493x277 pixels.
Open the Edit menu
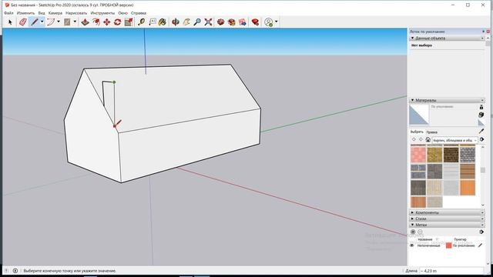coord(25,13)
